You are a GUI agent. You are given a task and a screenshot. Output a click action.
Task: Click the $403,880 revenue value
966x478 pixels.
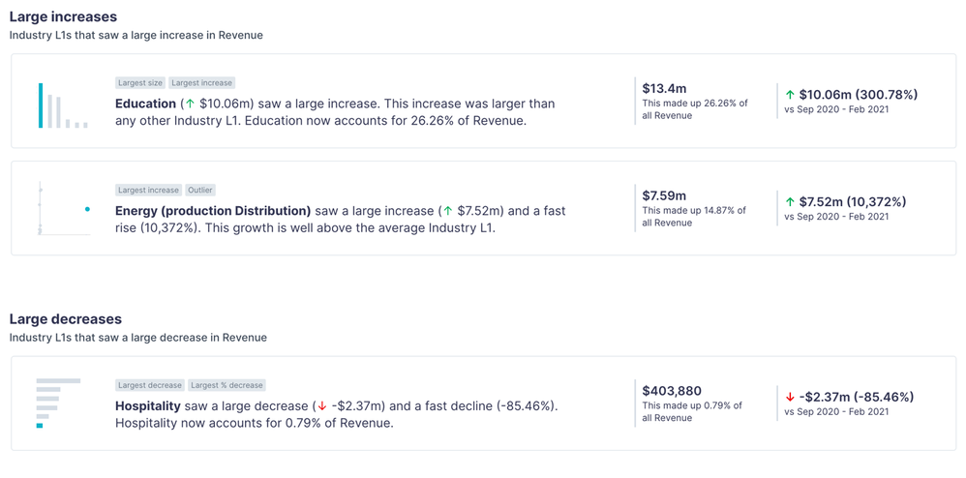coord(670,390)
